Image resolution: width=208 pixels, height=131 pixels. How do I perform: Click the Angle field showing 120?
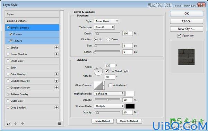pos(110,65)
